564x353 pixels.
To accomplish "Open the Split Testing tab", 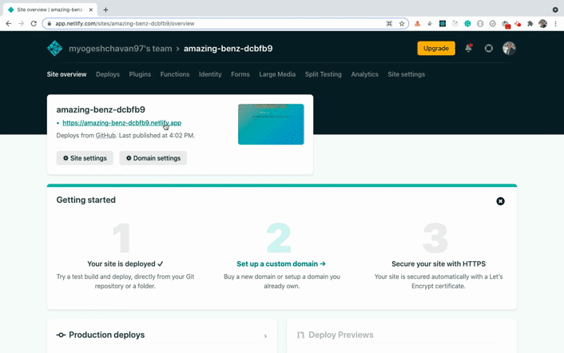I will [324, 74].
